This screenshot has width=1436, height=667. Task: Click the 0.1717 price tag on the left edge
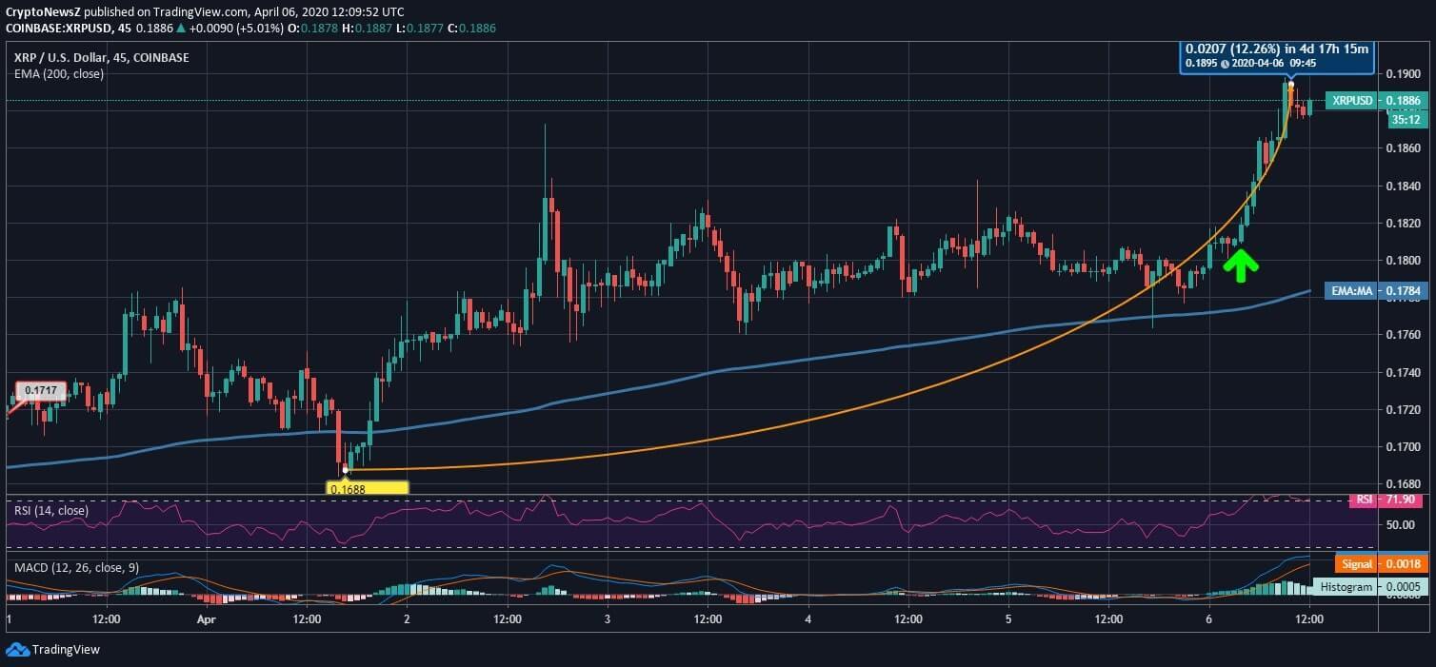39,390
